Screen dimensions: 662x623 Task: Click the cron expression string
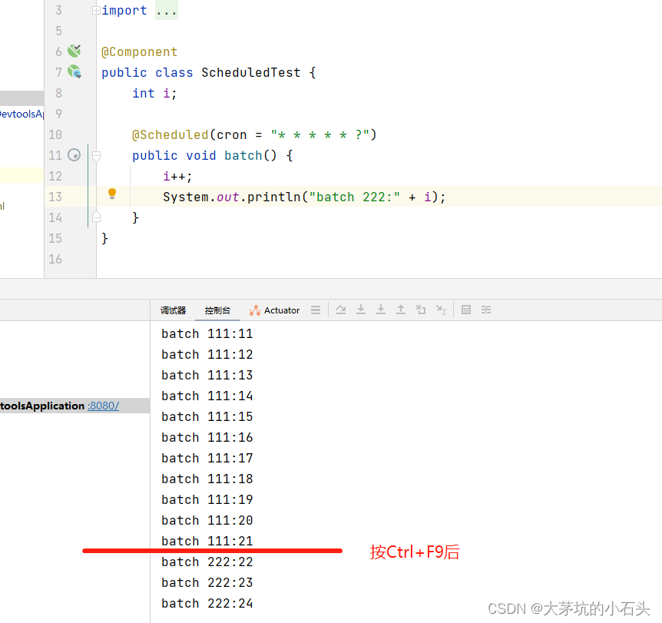coord(320,134)
